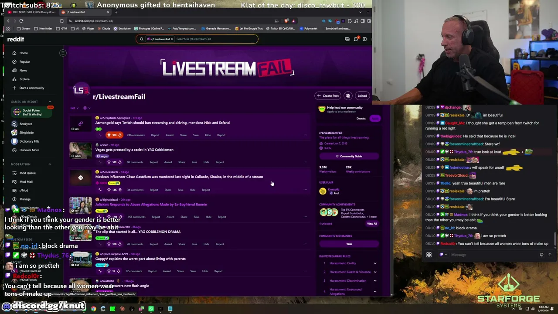The height and width of the screenshot is (314, 558).
Task: Open the Hot sort dropdown
Action: tap(74, 108)
